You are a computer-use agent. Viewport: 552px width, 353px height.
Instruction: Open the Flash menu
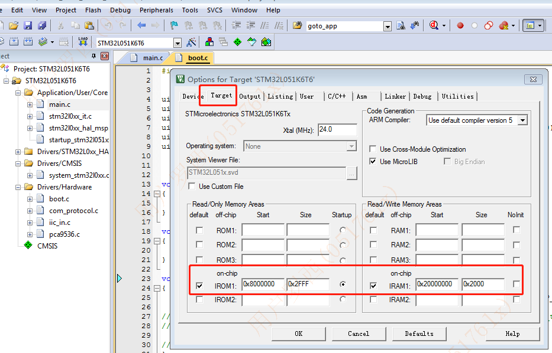click(93, 10)
